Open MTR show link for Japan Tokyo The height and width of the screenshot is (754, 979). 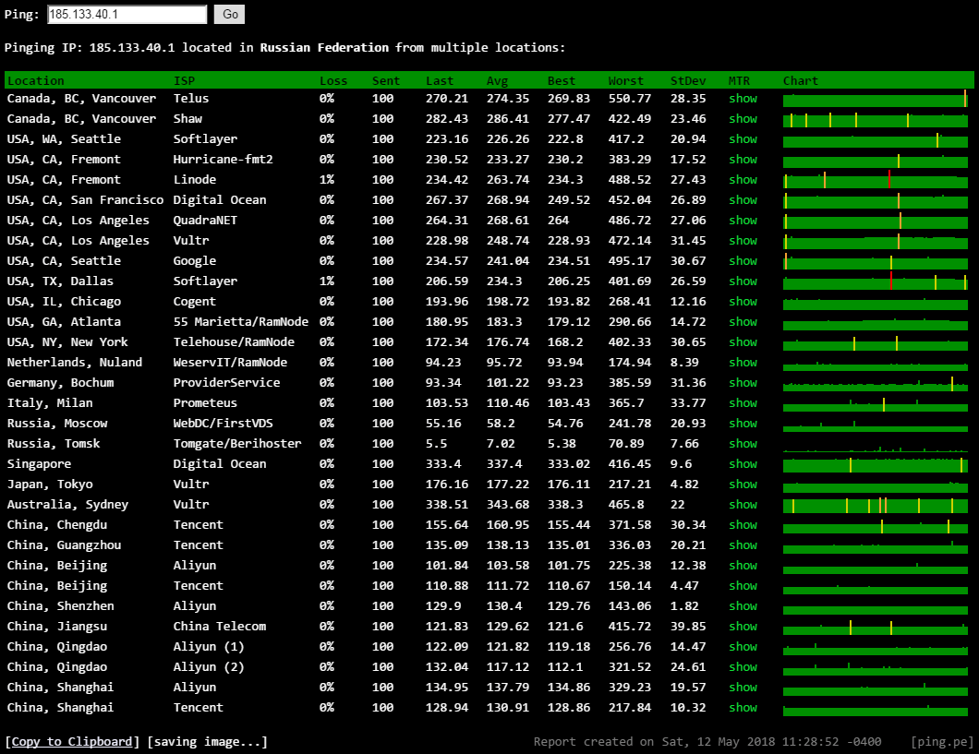tap(743, 485)
